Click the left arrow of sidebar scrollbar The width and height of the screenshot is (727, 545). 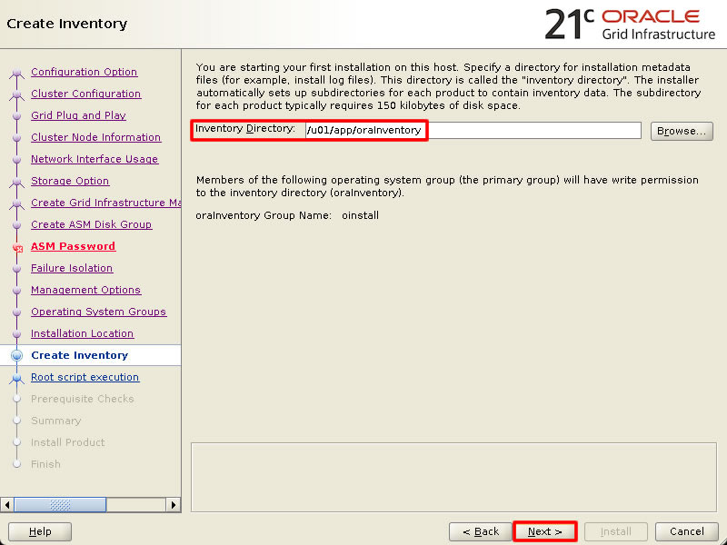pos(7,505)
